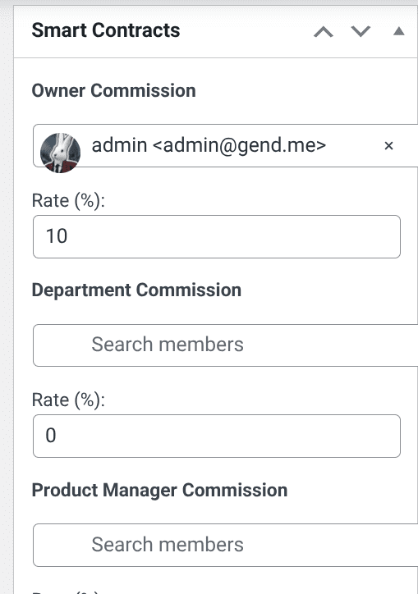Focus the Owner Commission rate field showing 10

click(x=217, y=237)
